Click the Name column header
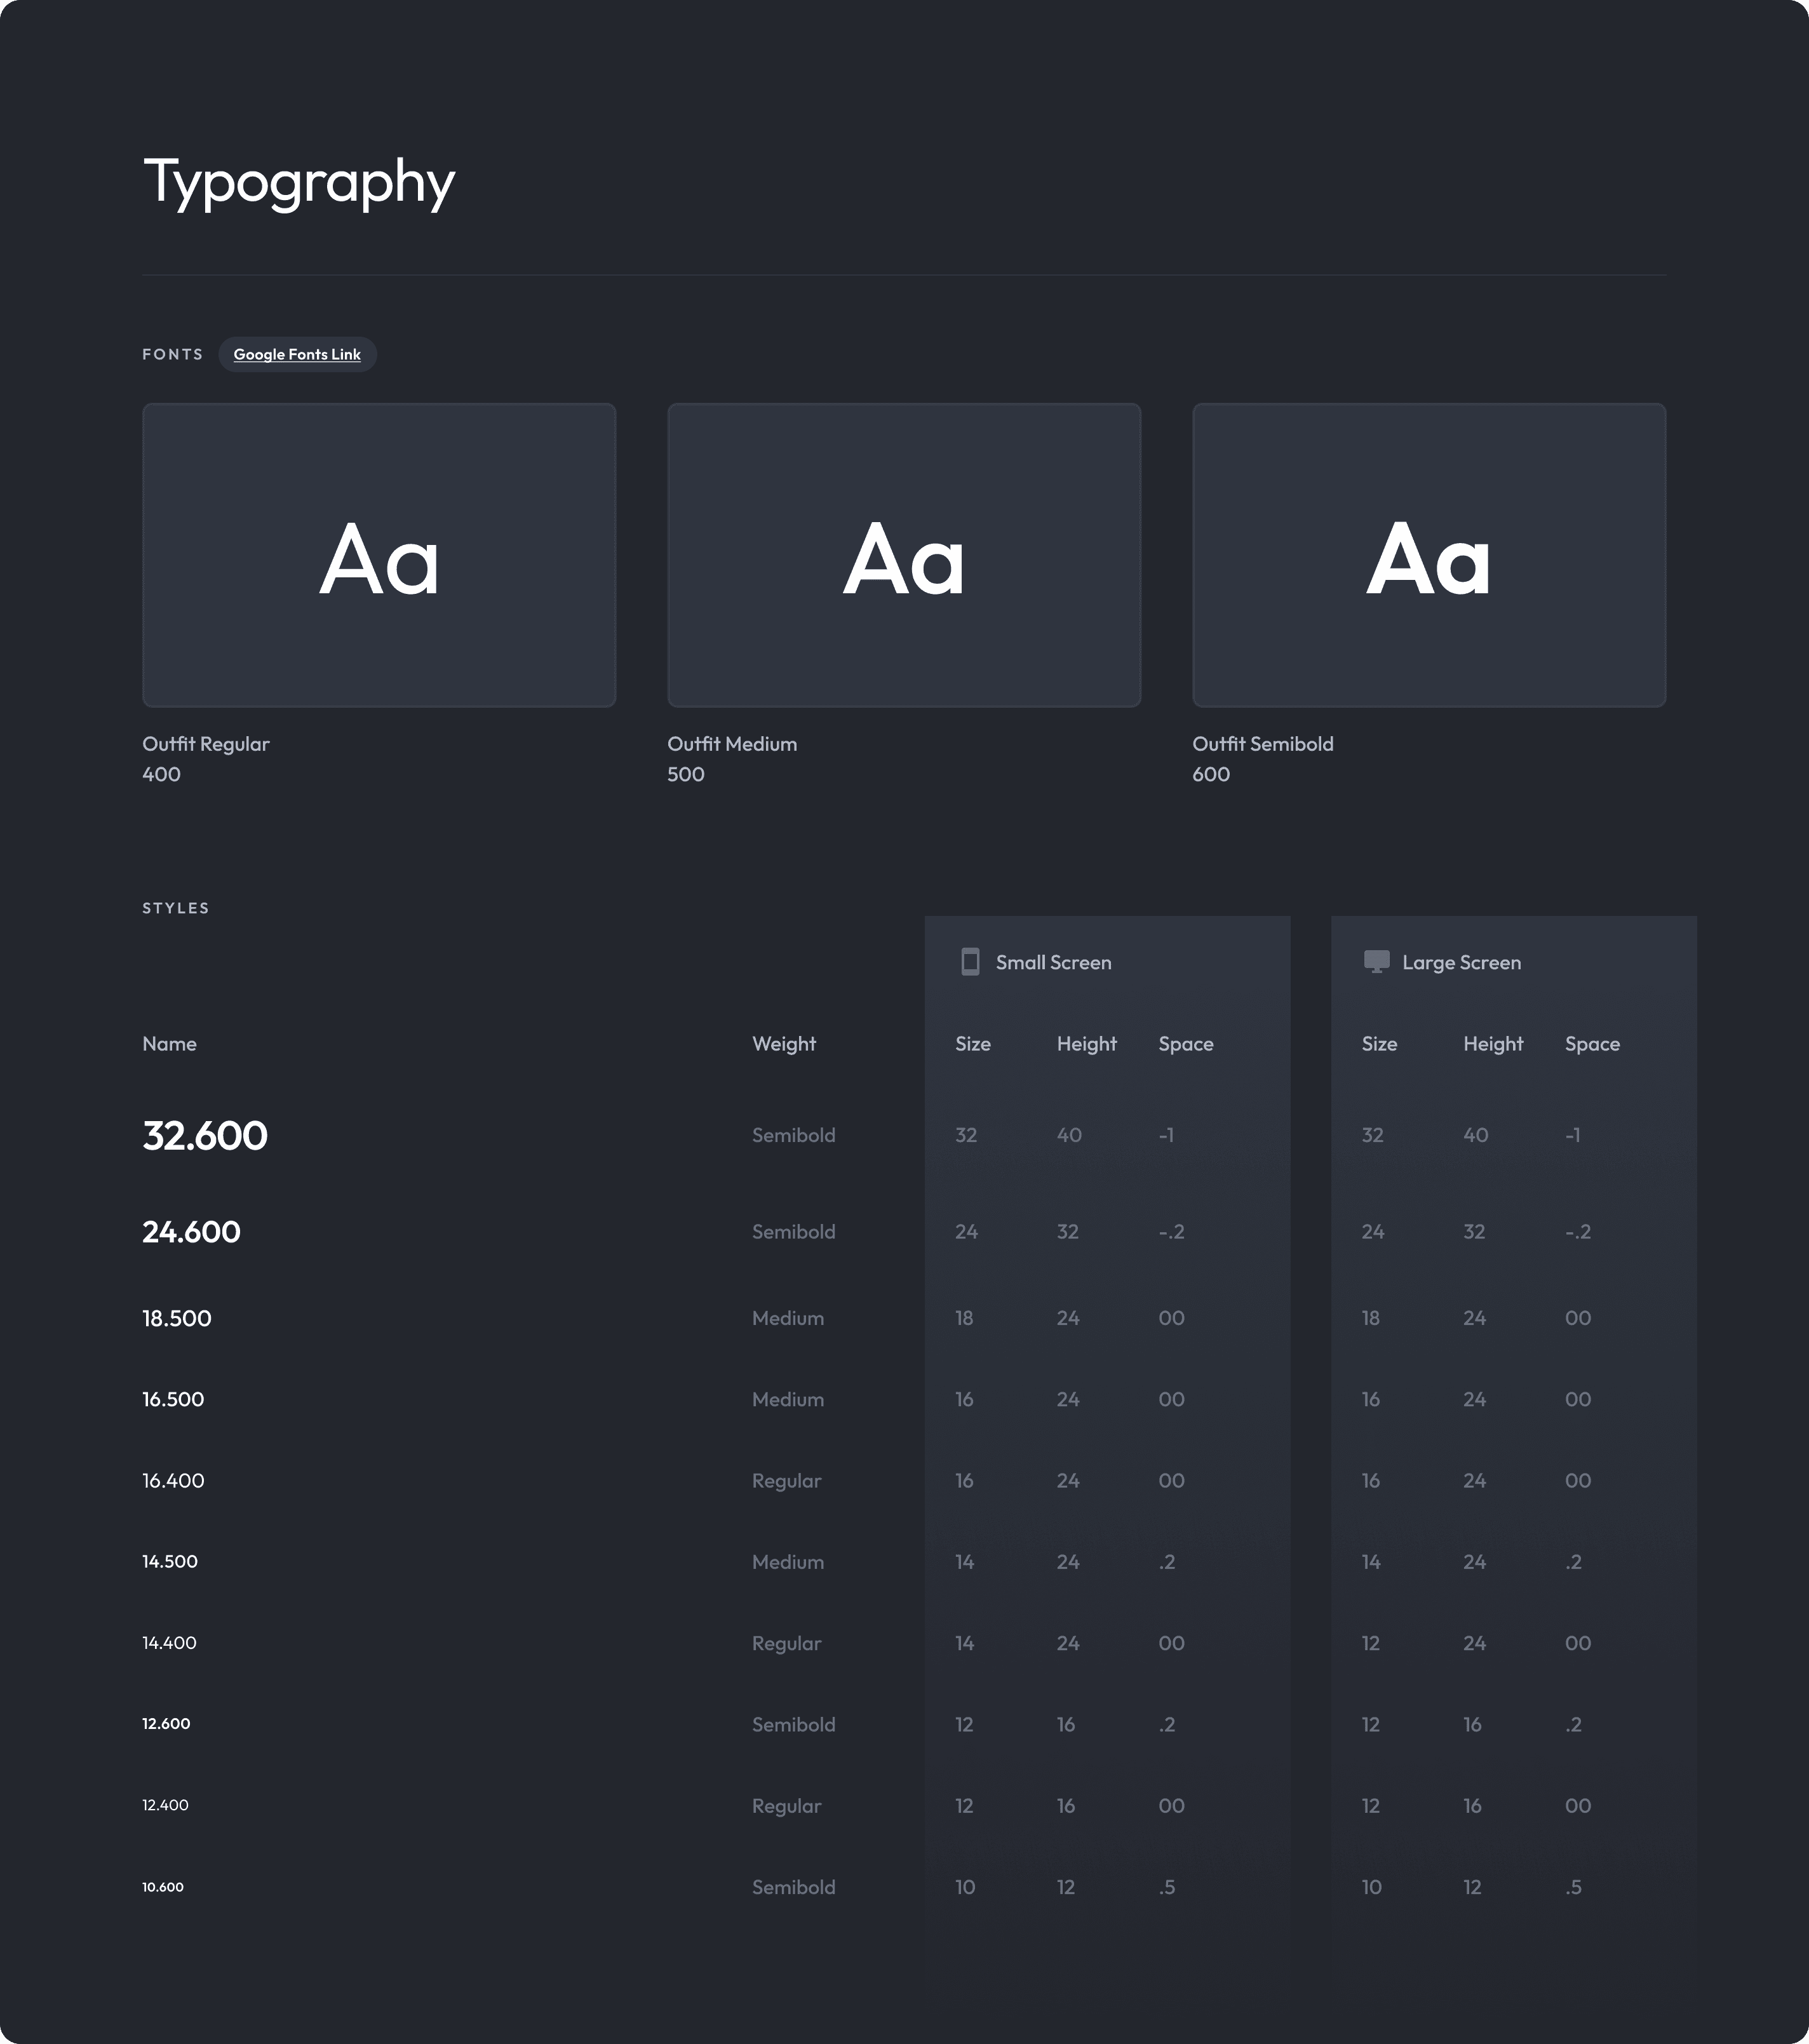Screen dimensions: 1809x2044 [169, 1044]
